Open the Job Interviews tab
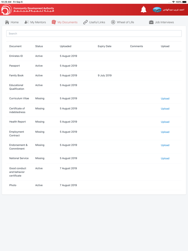The width and height of the screenshot is (188, 251). point(161,22)
